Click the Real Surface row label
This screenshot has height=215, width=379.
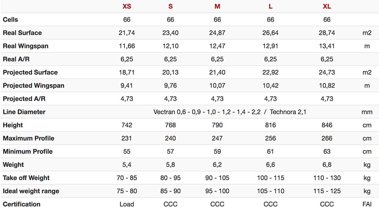pyautogui.click(x=22, y=33)
